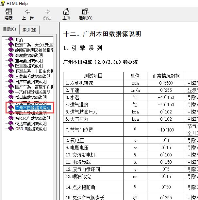Click book icon beside 三菱车系数据流说明

tap(11, 76)
